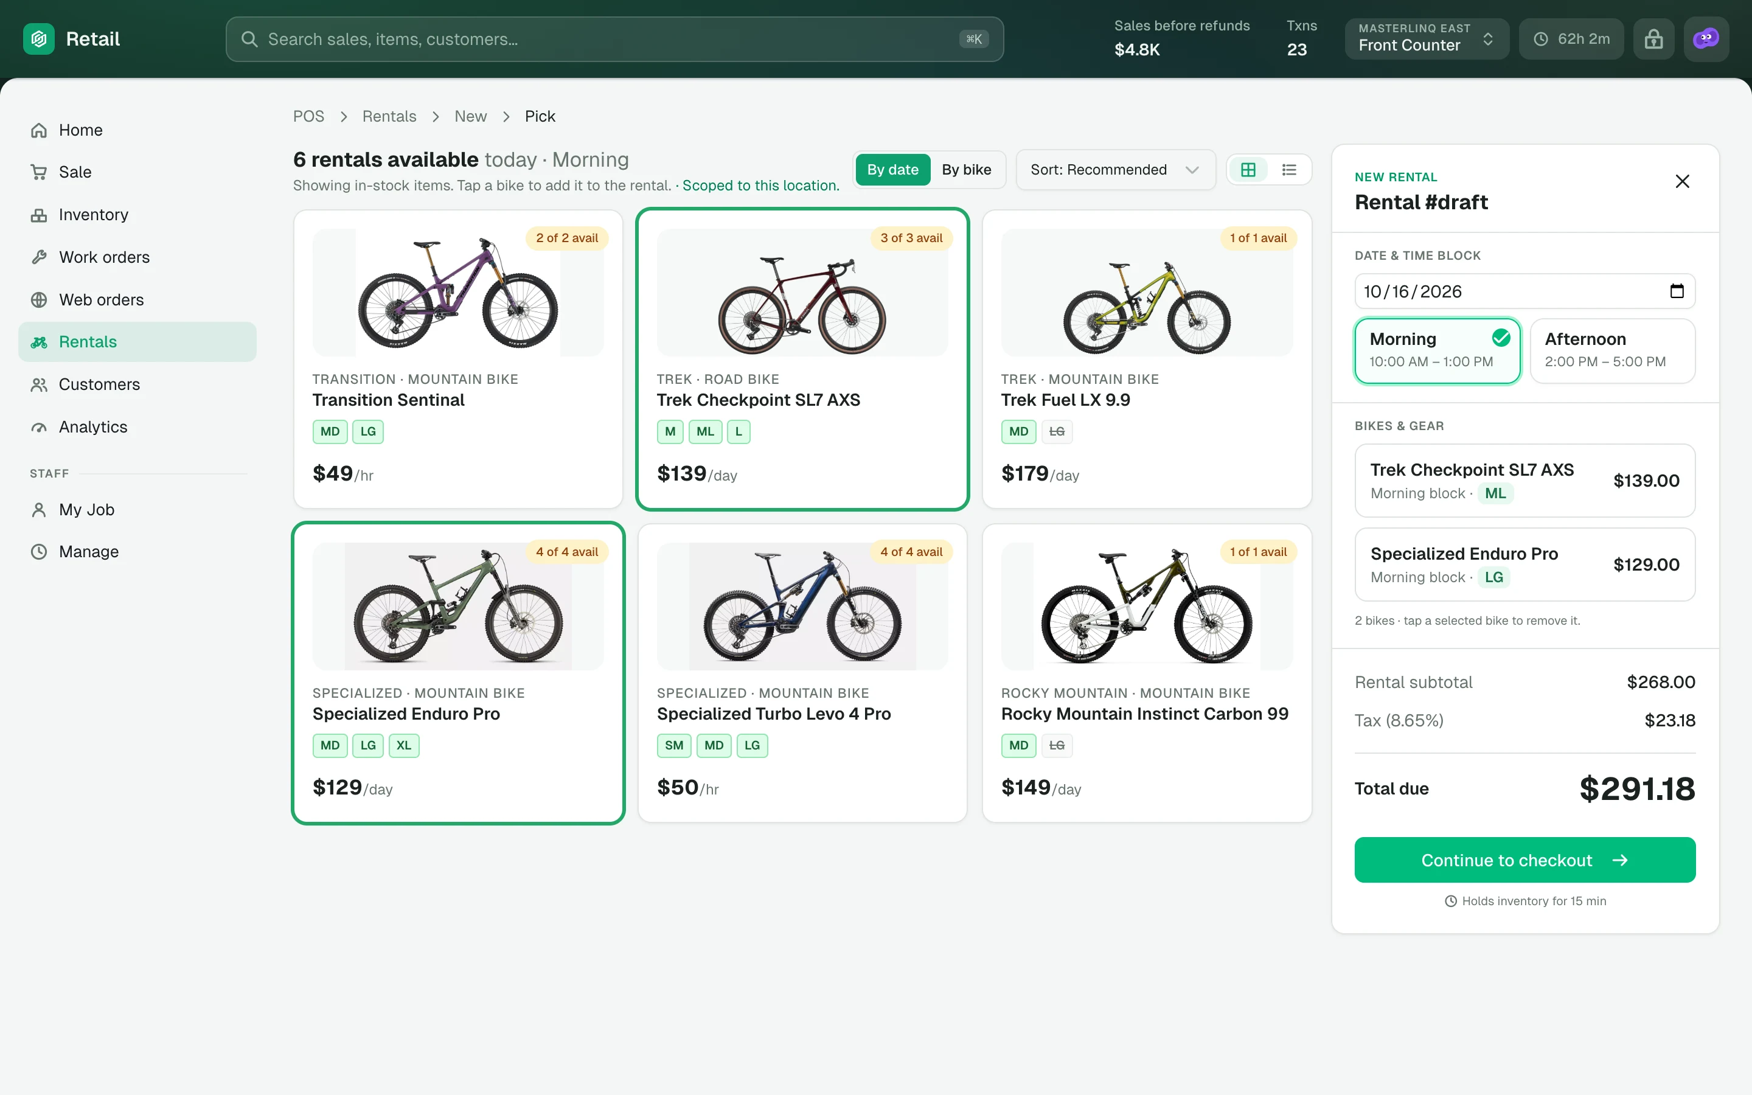Add Rocky Mountain Instinct Carbon 99 bike
The height and width of the screenshot is (1095, 1752).
pos(1147,673)
